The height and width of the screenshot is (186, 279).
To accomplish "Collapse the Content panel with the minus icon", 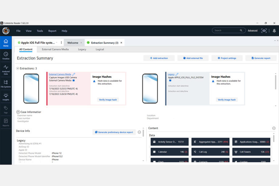I will point(274,128).
